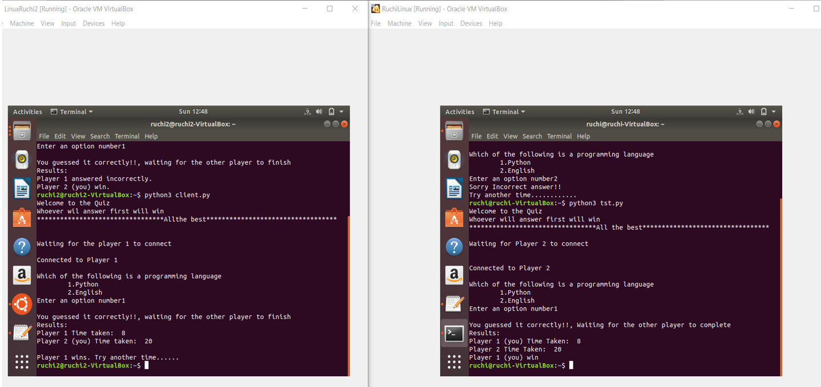Click inside the terminal at the shell prompt
The image size is (821, 387).
146,365
